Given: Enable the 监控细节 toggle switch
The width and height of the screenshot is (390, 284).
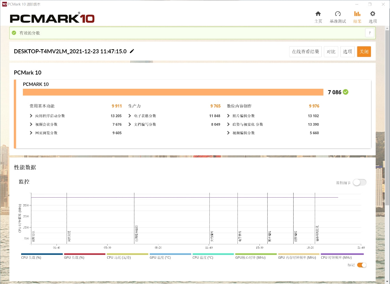Looking at the screenshot, I should pyautogui.click(x=359, y=182).
